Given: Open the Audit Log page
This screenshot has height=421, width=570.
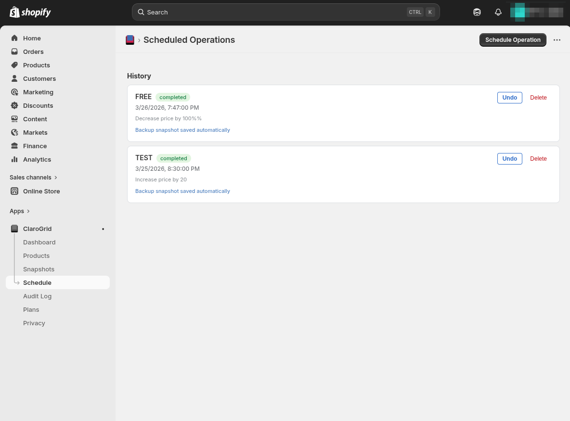Looking at the screenshot, I should [37, 296].
